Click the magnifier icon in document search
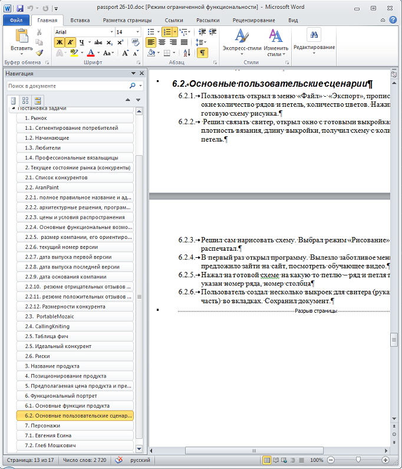 pos(132,86)
